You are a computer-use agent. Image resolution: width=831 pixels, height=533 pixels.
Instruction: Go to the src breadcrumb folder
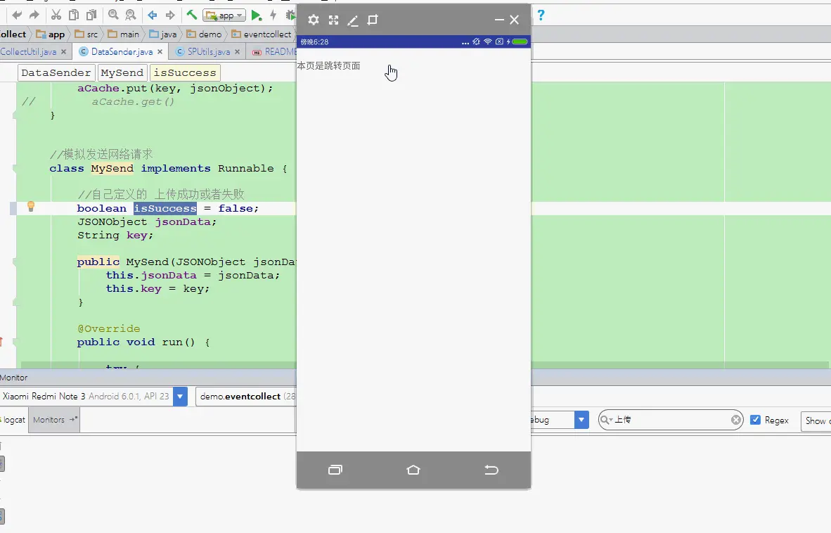pos(86,34)
